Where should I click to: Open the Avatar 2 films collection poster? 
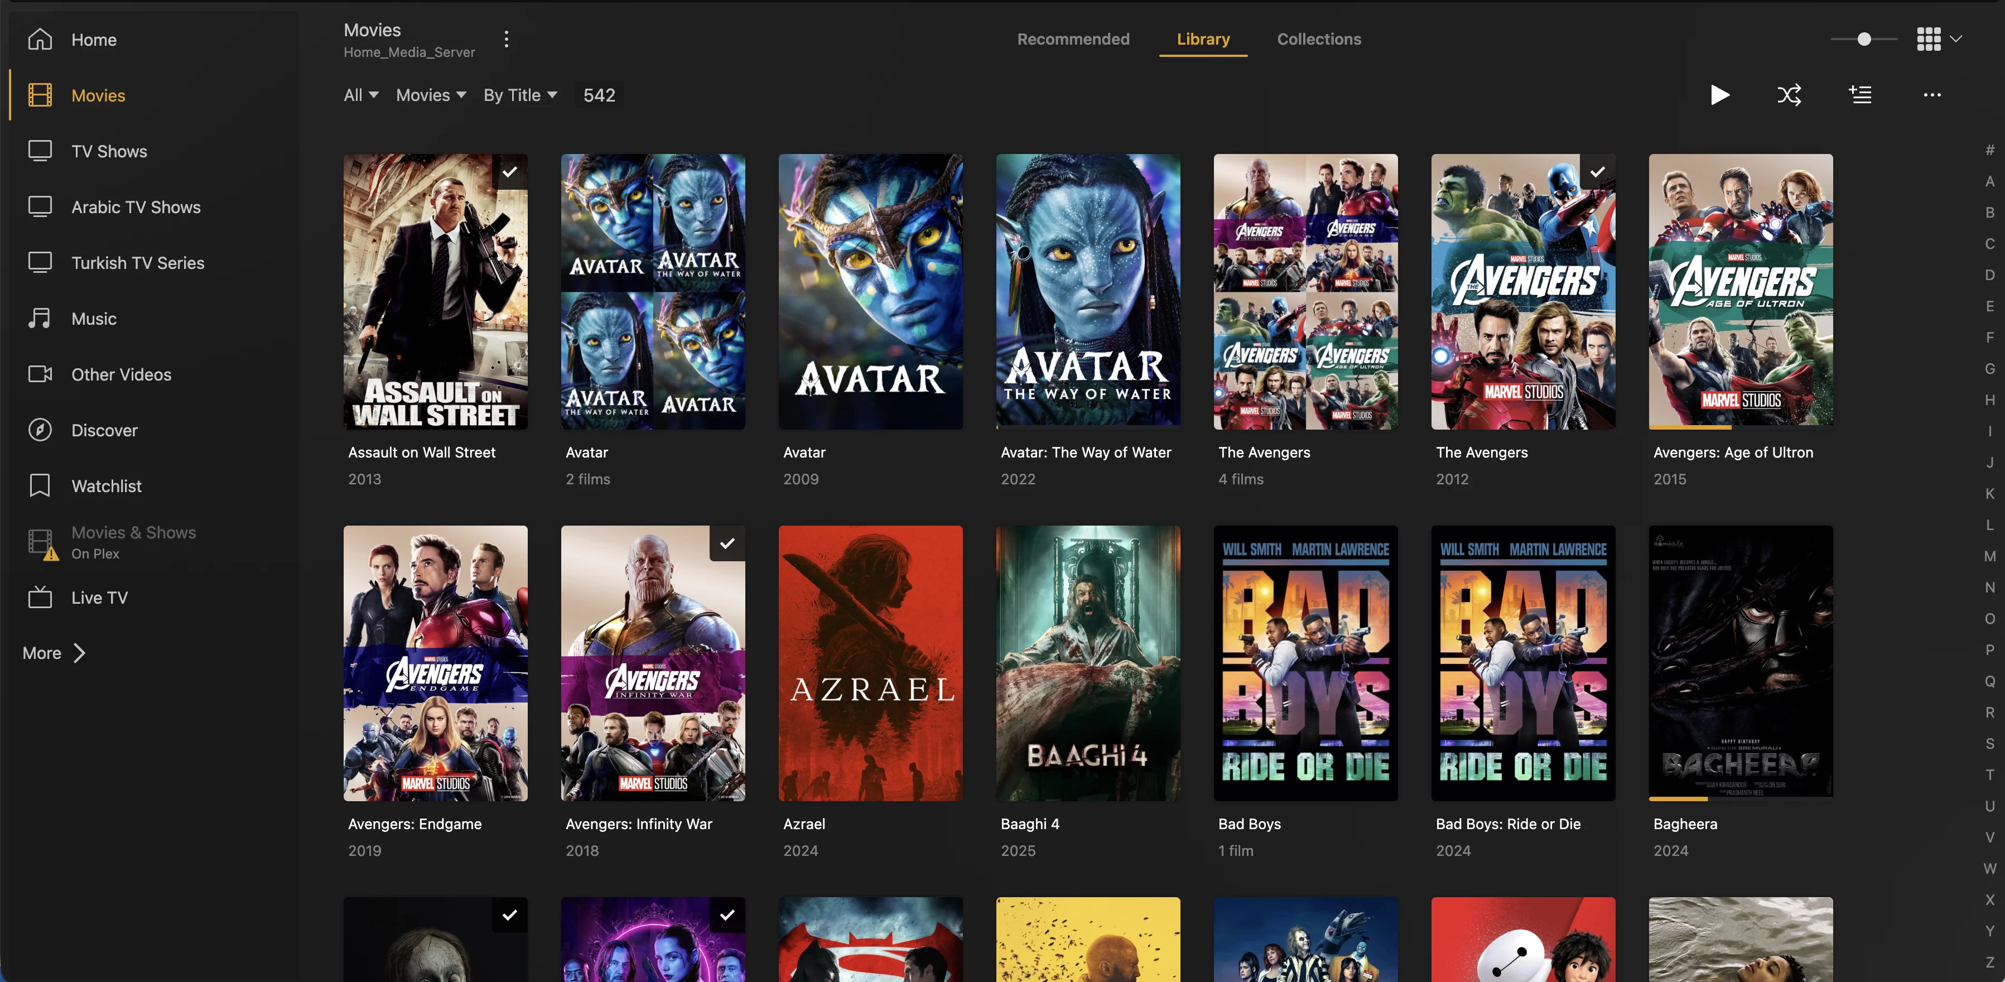(x=652, y=291)
